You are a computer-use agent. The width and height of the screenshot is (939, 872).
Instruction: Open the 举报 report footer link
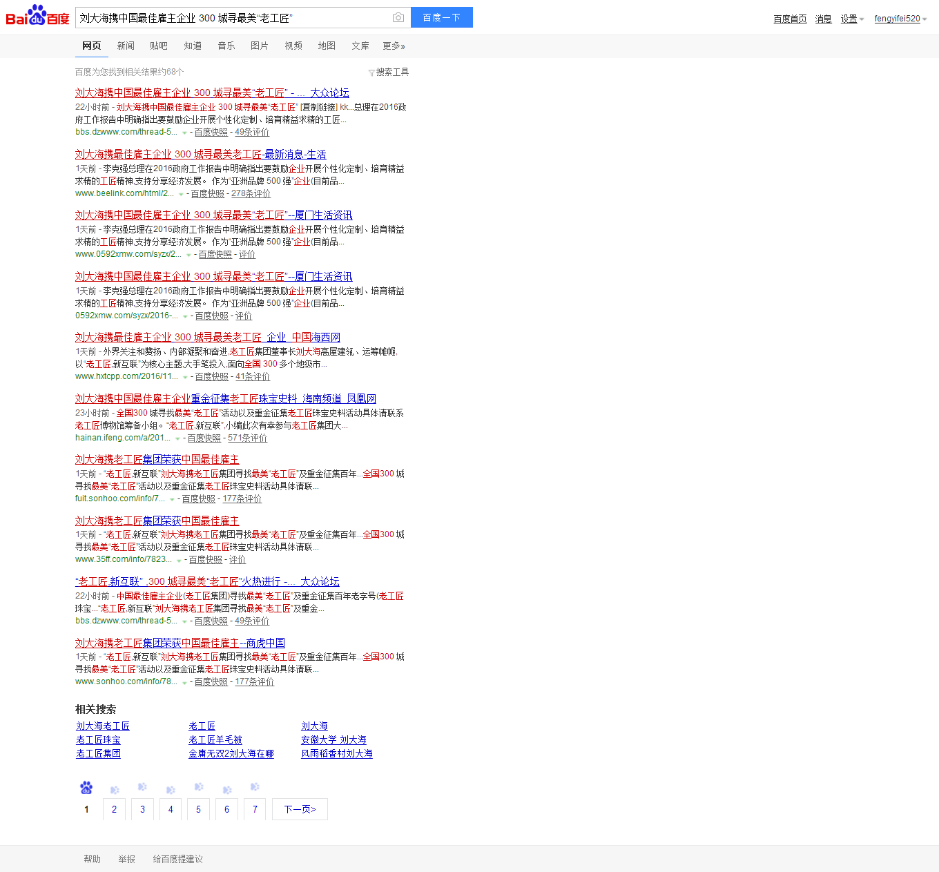tap(126, 859)
